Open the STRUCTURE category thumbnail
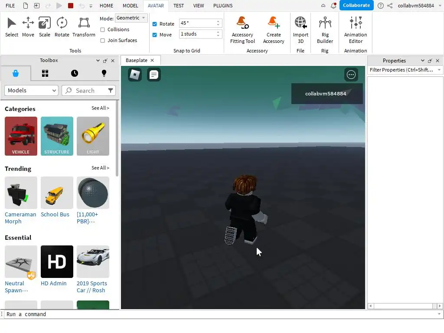The height and width of the screenshot is (333, 444). pyautogui.click(x=57, y=136)
